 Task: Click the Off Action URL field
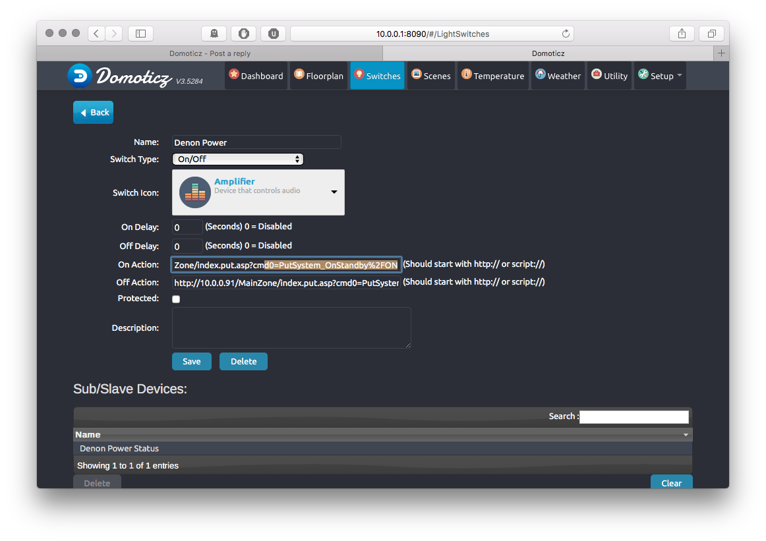point(286,283)
